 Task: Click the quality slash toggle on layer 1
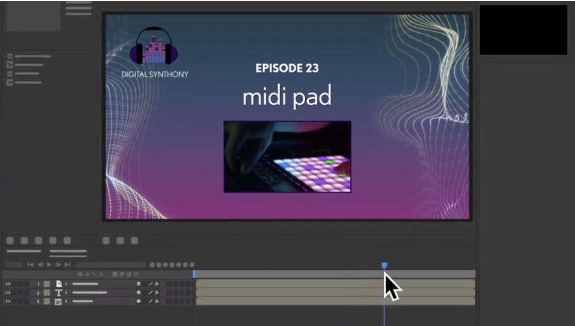tap(151, 284)
